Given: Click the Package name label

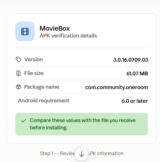Looking at the screenshot, I should point(42,87).
